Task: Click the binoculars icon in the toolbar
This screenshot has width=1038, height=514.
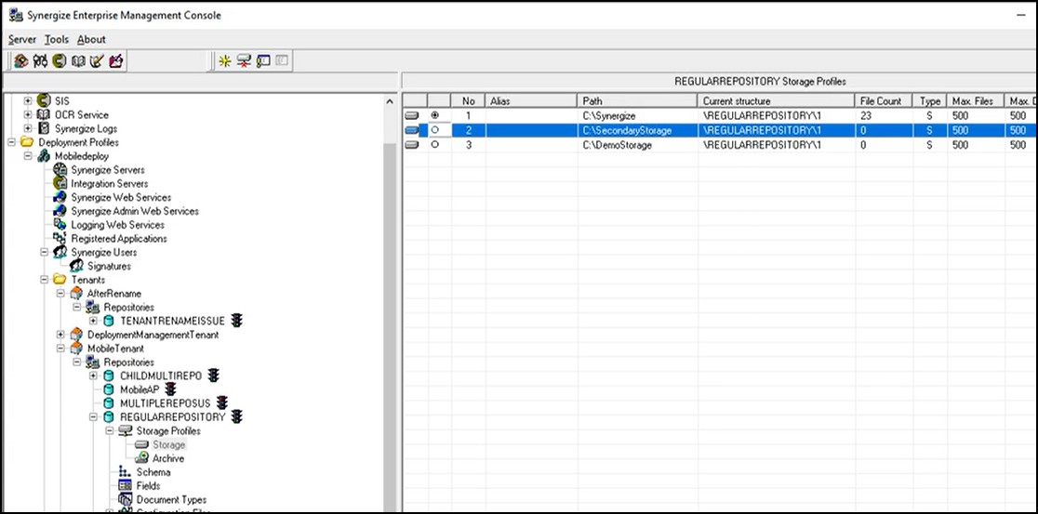Action: click(x=39, y=61)
